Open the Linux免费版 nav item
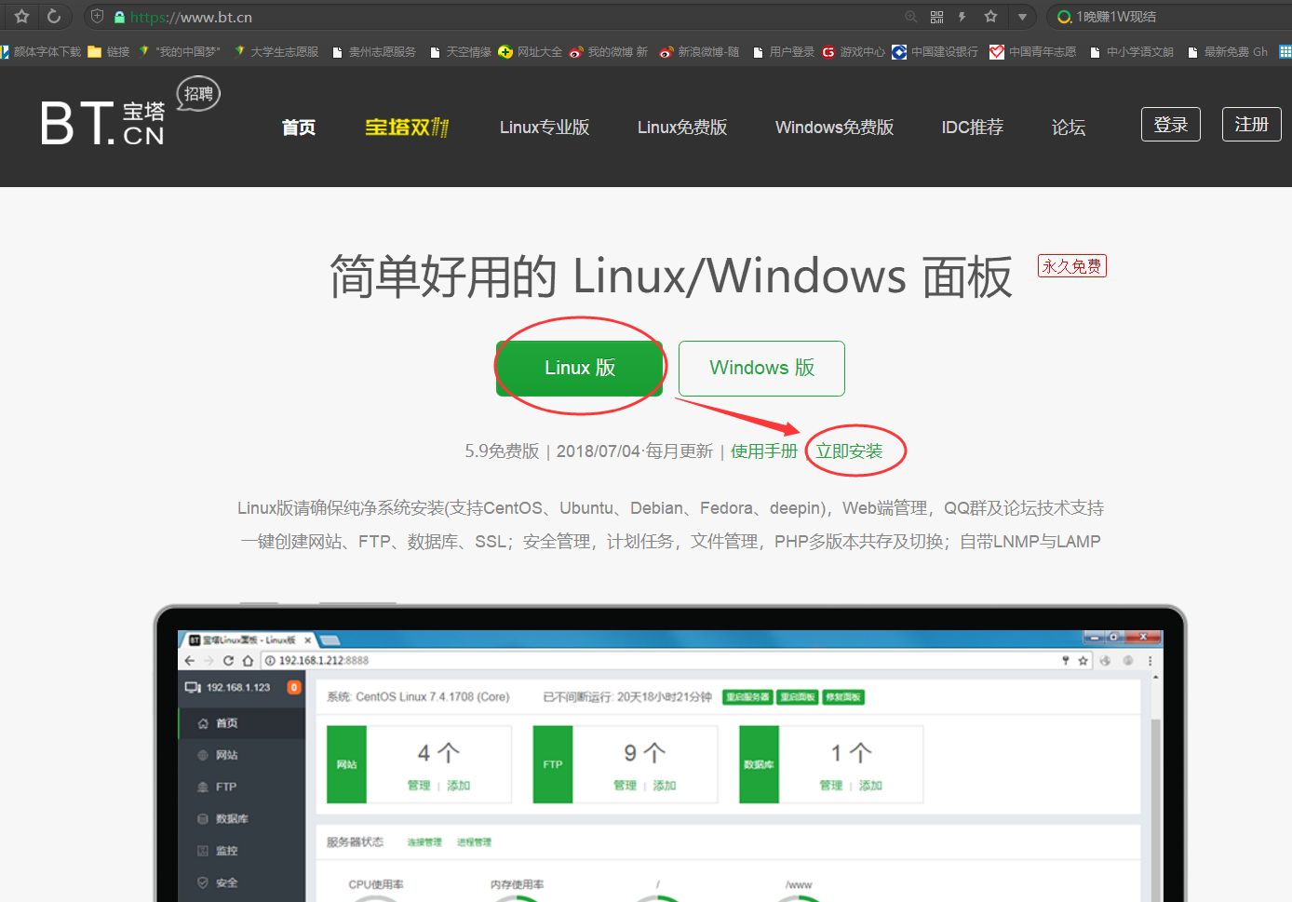This screenshot has height=902, width=1292. (682, 128)
